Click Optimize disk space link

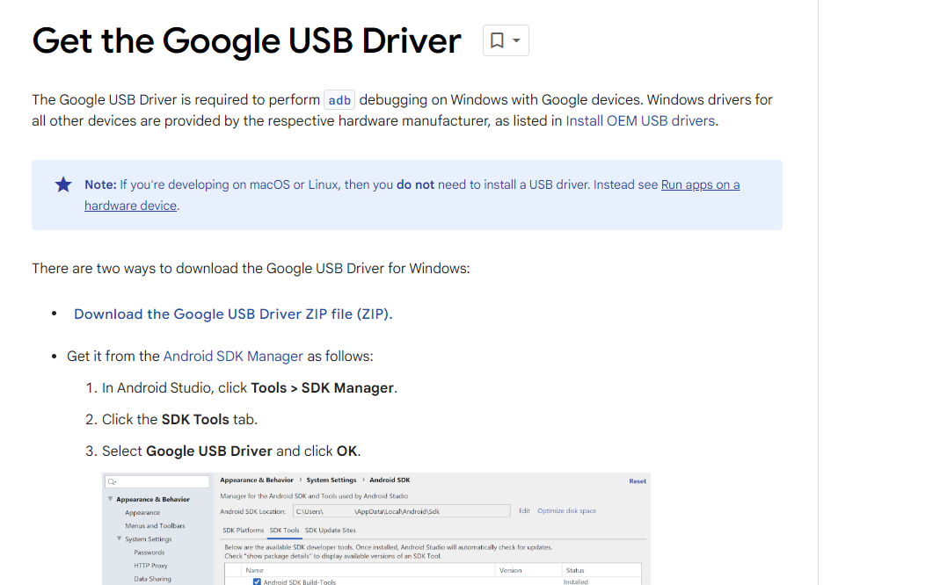(x=566, y=510)
